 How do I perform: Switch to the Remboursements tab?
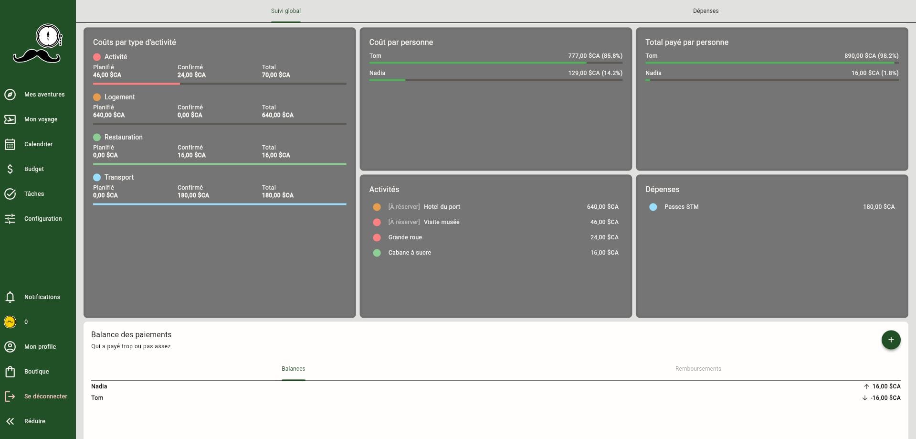pos(697,369)
